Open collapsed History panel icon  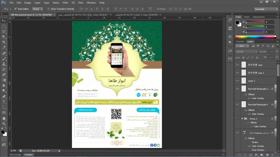point(230,20)
